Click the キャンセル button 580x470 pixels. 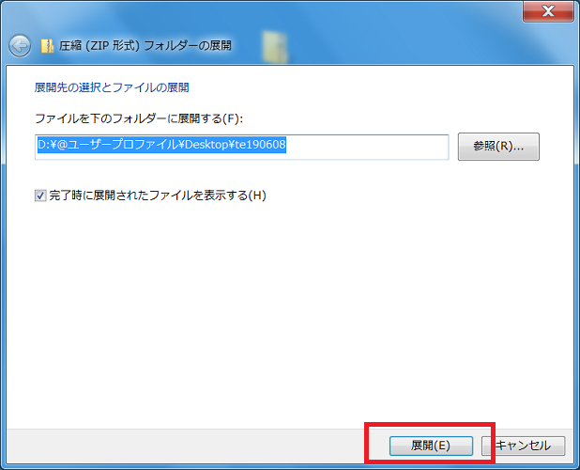tap(524, 446)
